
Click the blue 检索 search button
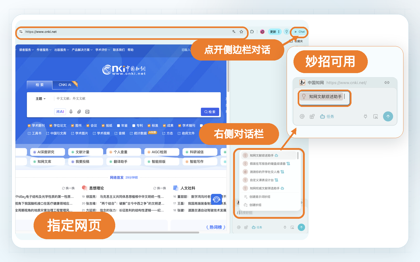click(x=210, y=112)
